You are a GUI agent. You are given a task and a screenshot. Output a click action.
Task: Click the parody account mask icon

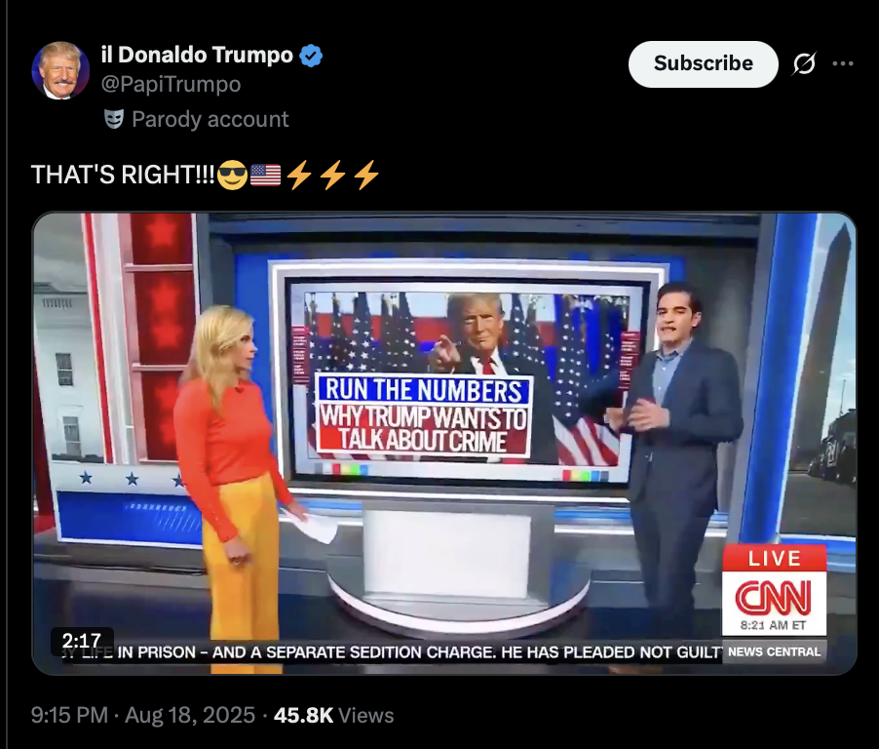(x=114, y=119)
